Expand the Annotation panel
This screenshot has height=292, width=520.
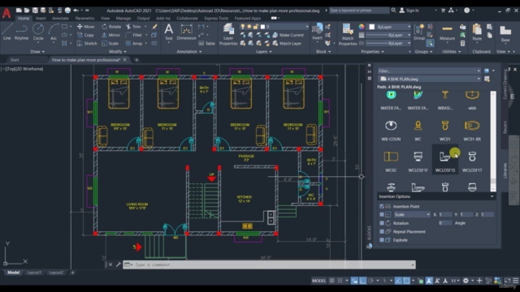(189, 51)
